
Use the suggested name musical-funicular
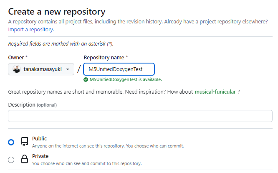coord(215,92)
